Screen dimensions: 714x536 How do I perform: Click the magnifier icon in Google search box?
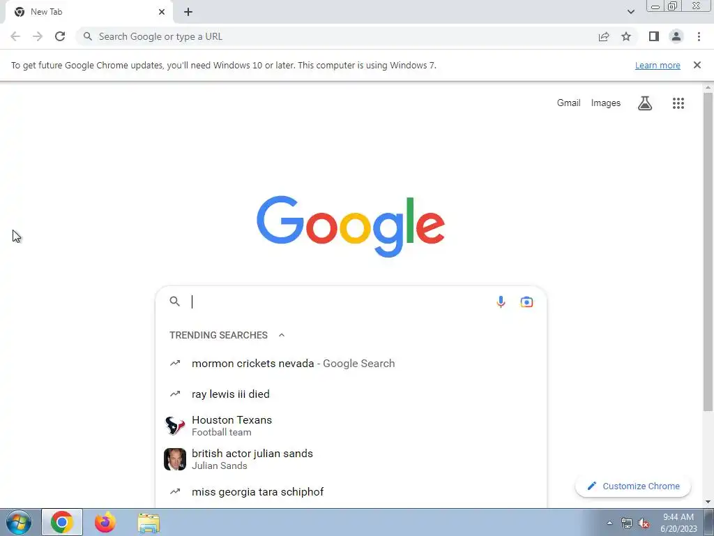[x=175, y=301]
